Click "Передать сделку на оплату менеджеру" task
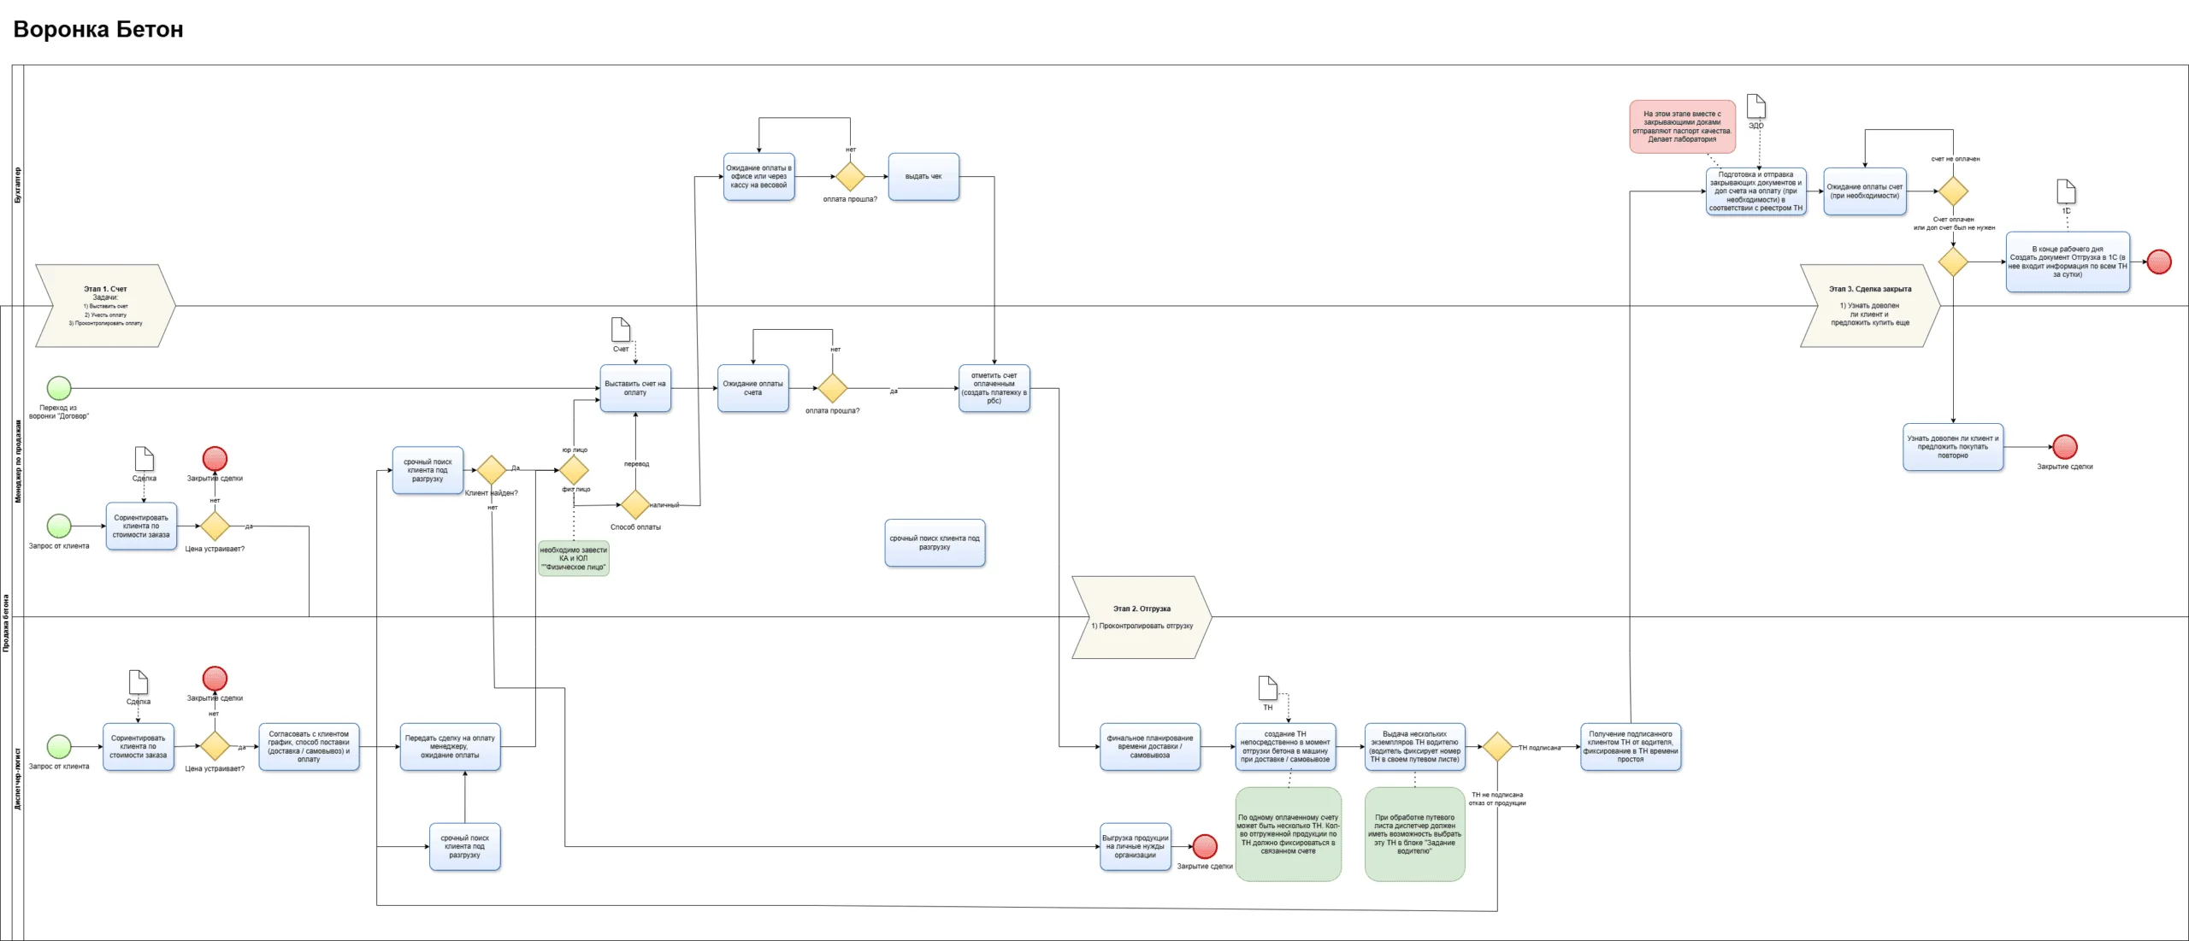 coord(450,747)
